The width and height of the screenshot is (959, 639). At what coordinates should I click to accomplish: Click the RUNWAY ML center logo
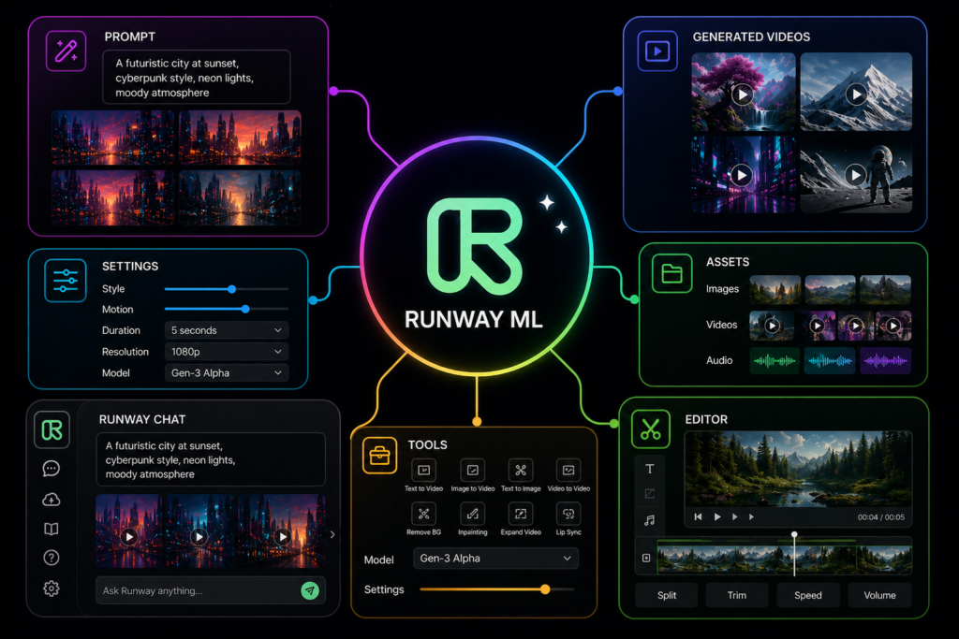coord(475,247)
